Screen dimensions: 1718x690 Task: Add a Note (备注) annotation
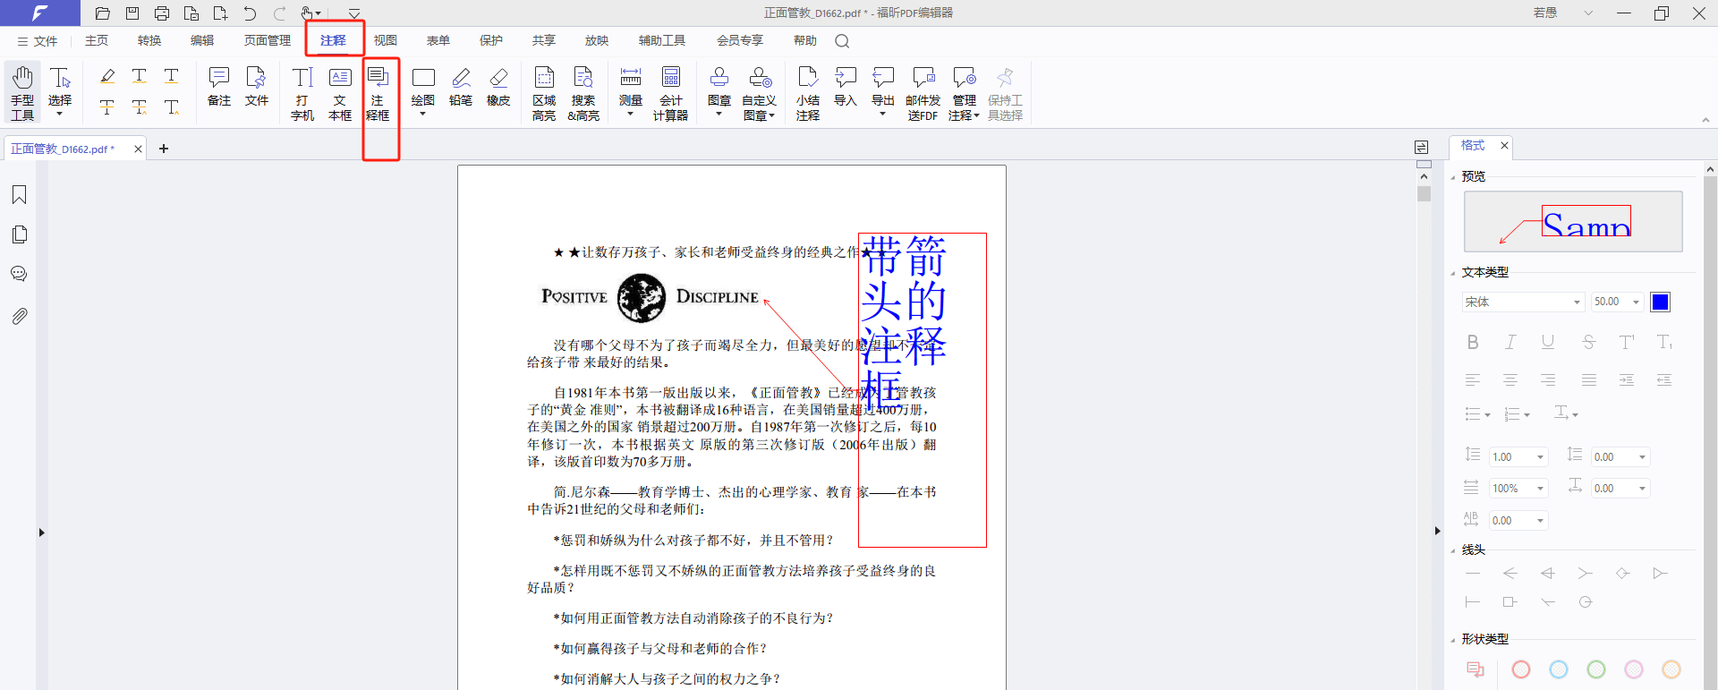coord(219,88)
